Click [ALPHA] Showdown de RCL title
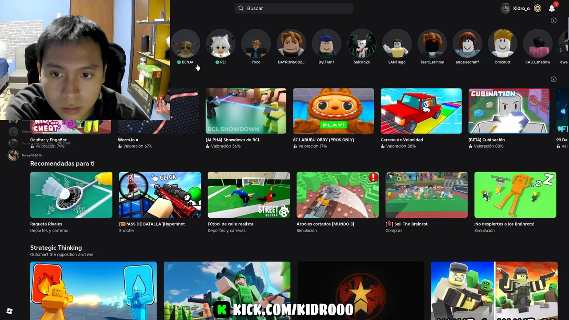Screen dimensions: 569x320 coord(233,140)
